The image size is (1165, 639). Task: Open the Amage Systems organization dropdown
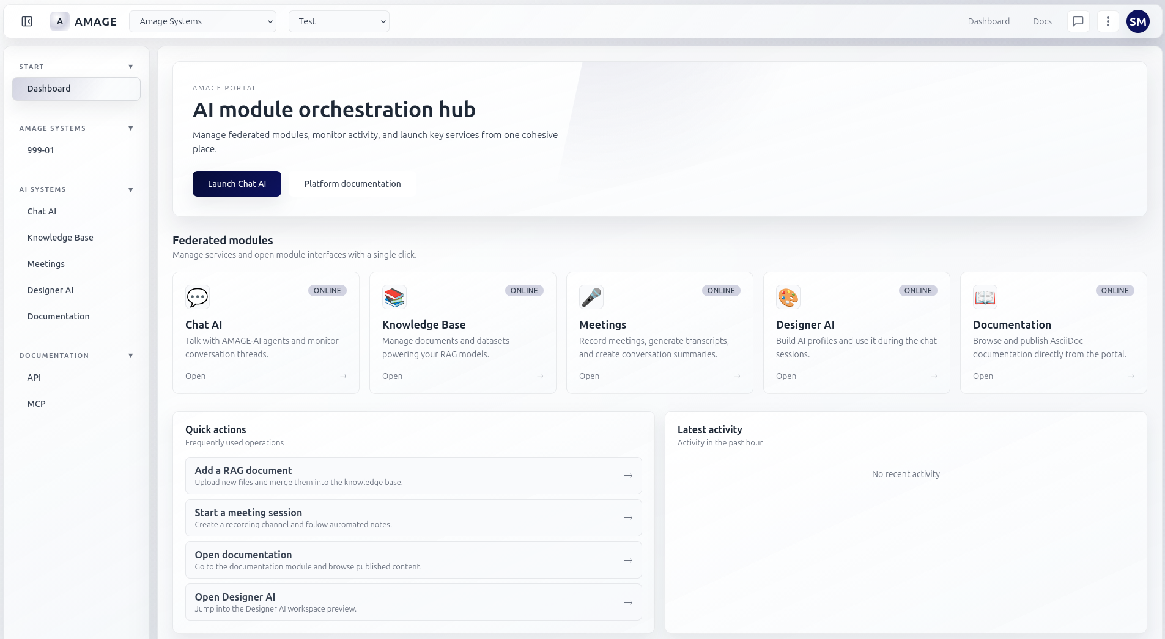click(202, 21)
